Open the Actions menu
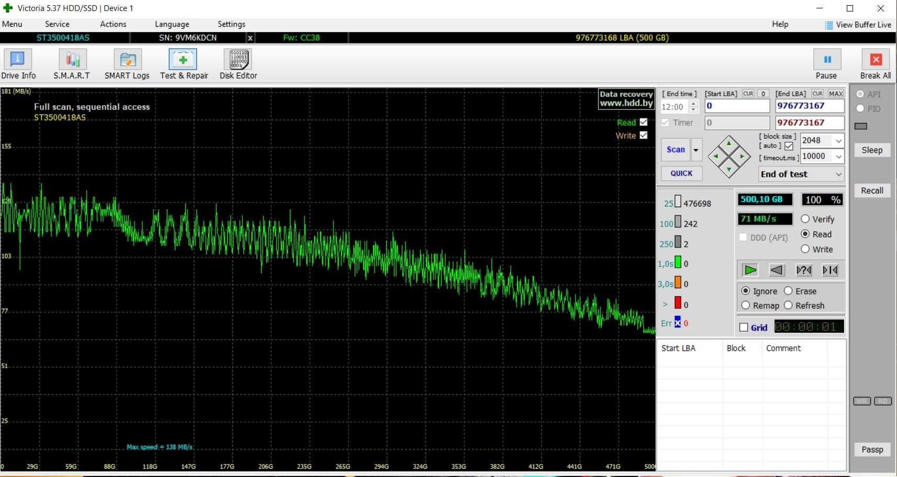897x477 pixels. pyautogui.click(x=113, y=24)
